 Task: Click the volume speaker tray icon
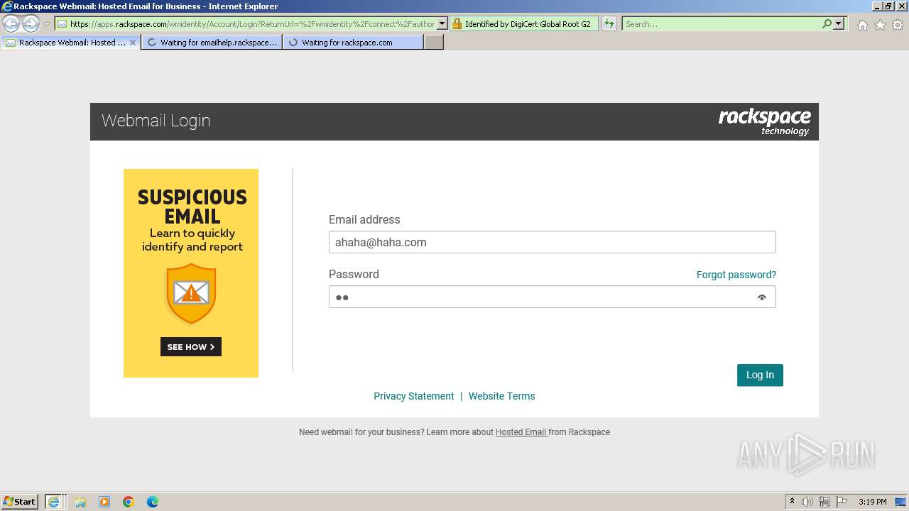[x=807, y=502]
